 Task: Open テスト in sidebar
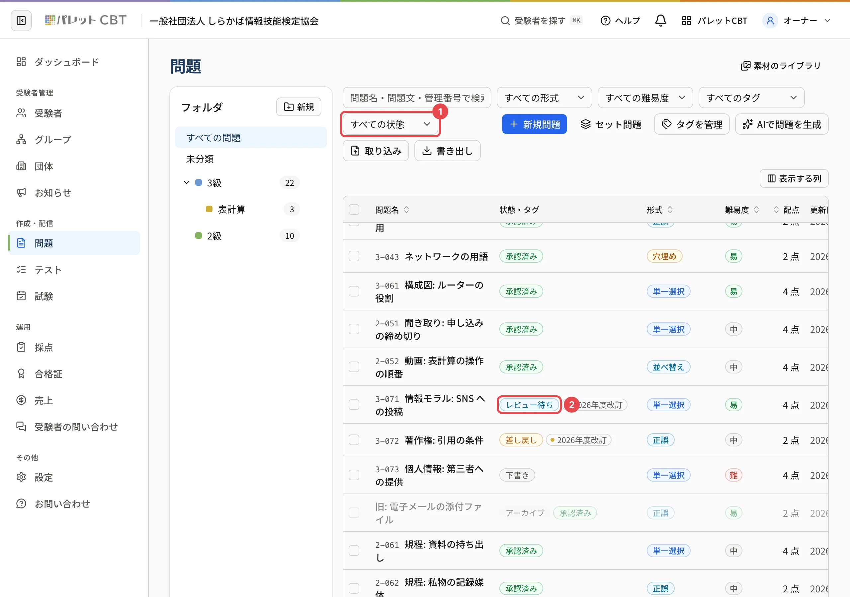[74, 270]
